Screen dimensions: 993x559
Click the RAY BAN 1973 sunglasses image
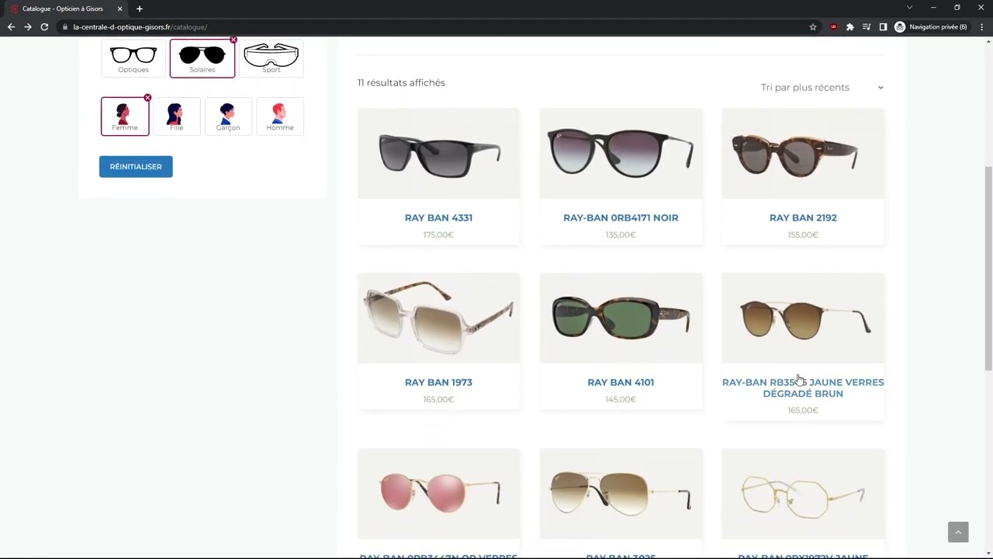coord(438,318)
